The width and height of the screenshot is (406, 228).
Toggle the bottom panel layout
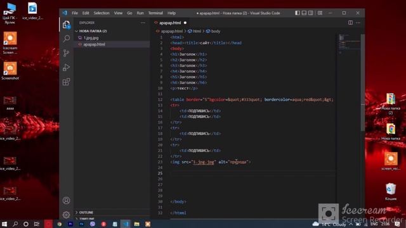[304, 13]
